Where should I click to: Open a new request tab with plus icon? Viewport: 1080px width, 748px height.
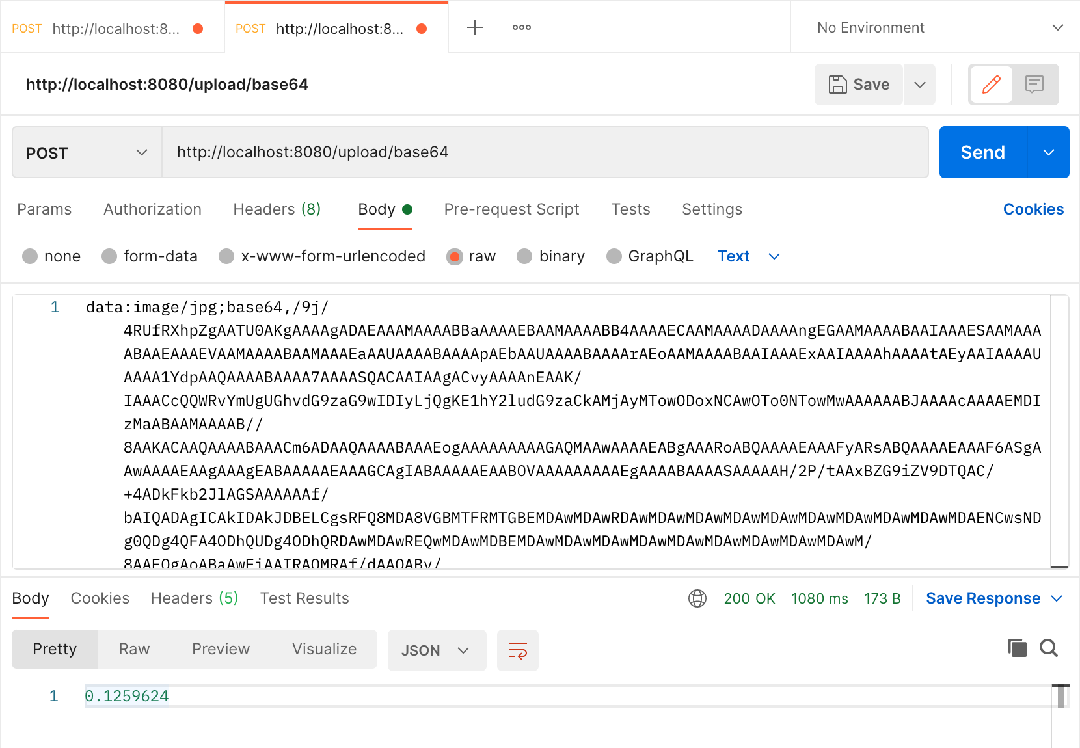pos(475,27)
